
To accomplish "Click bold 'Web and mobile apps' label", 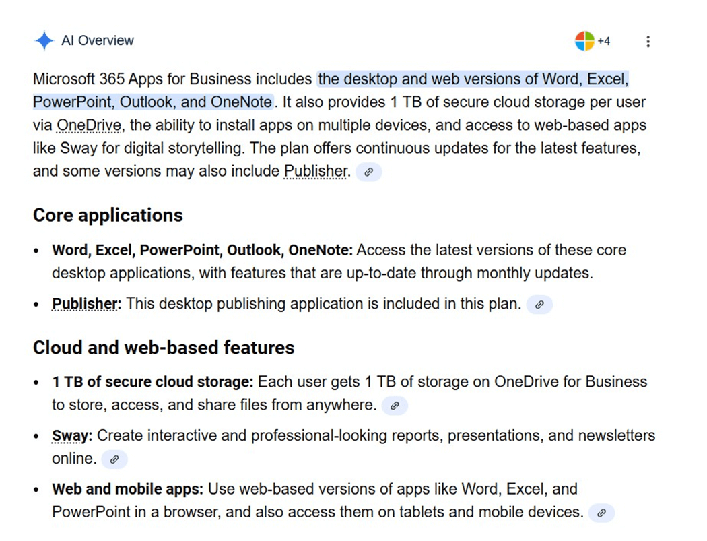I will point(127,489).
